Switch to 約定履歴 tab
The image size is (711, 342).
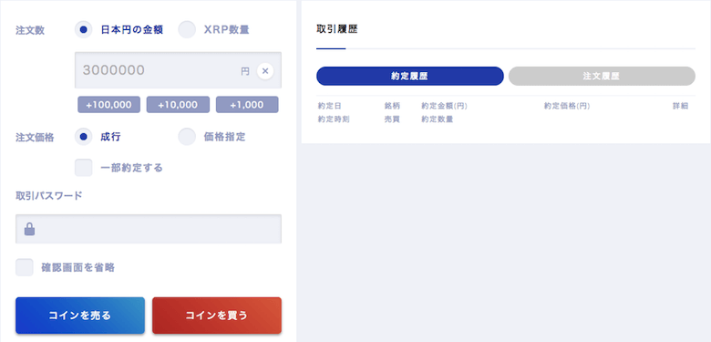[410, 77]
